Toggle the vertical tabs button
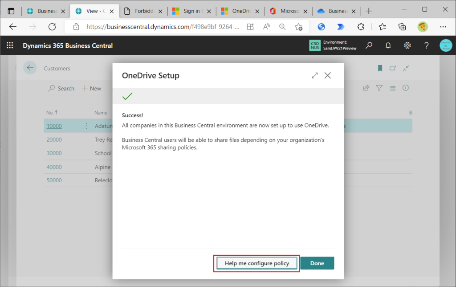Screen dimensions: 456x287 pyautogui.click(x=11, y=11)
